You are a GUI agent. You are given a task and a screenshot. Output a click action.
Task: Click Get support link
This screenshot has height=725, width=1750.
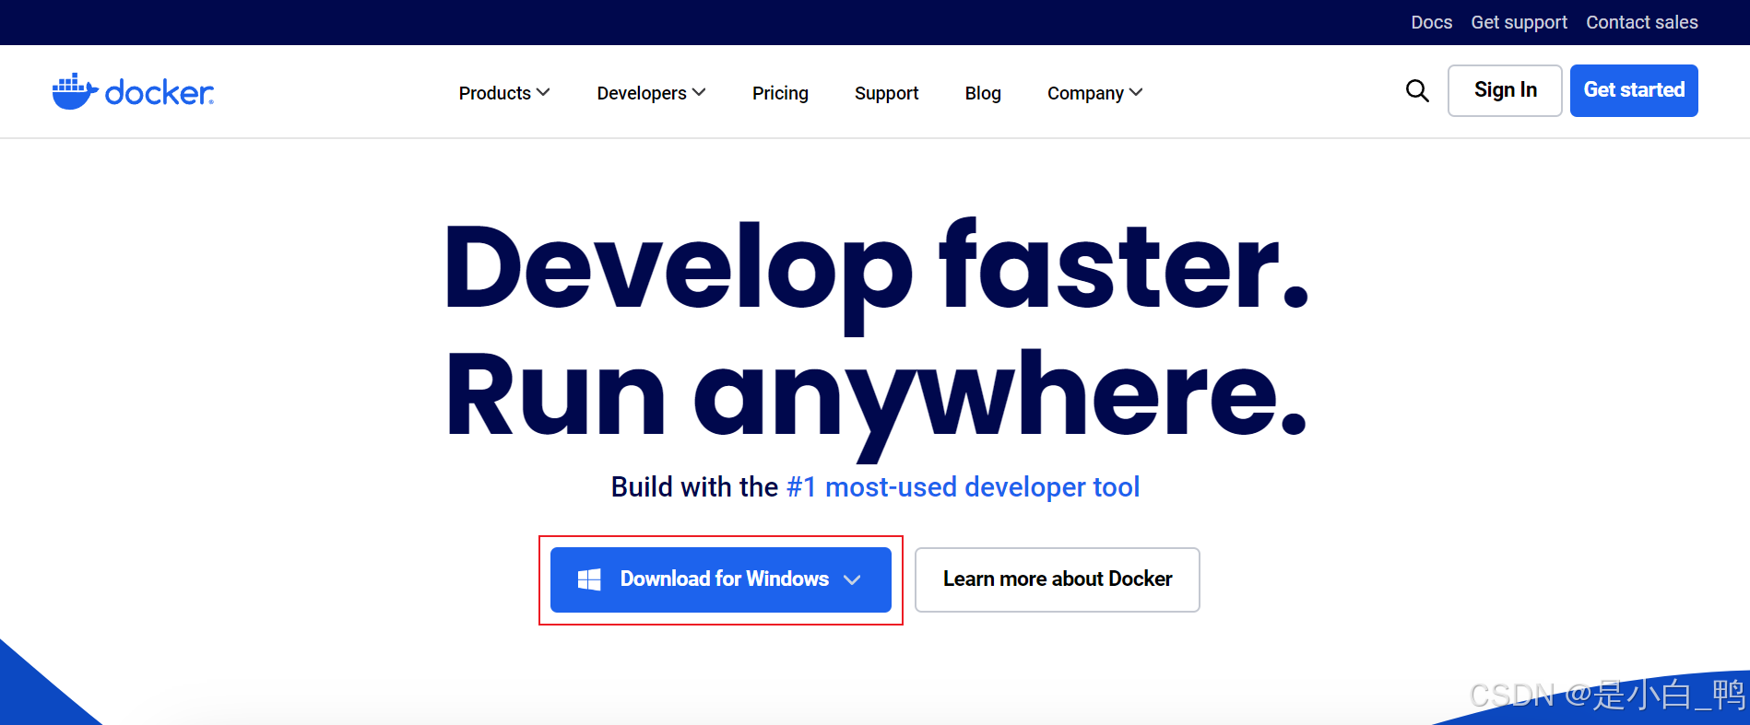click(1519, 22)
